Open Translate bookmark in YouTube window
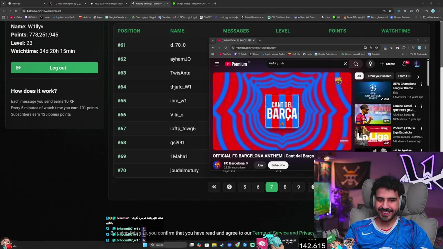Screen dimensions: 443x249 click(374, 54)
